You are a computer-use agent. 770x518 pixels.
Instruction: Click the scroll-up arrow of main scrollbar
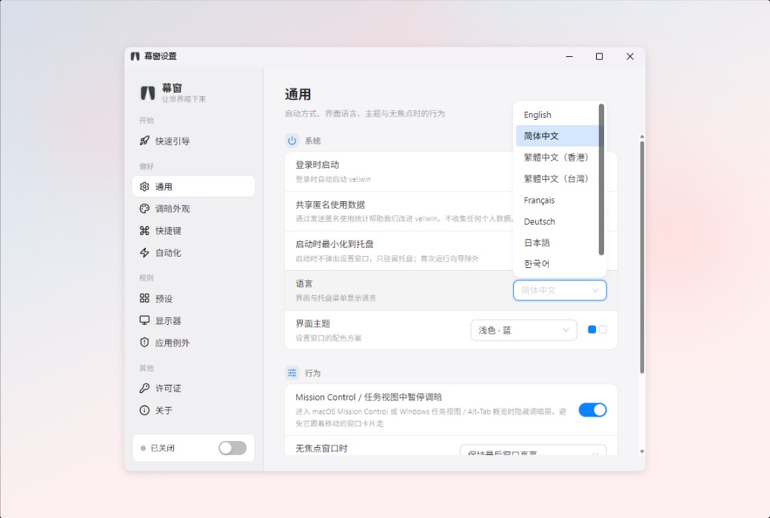(642, 136)
